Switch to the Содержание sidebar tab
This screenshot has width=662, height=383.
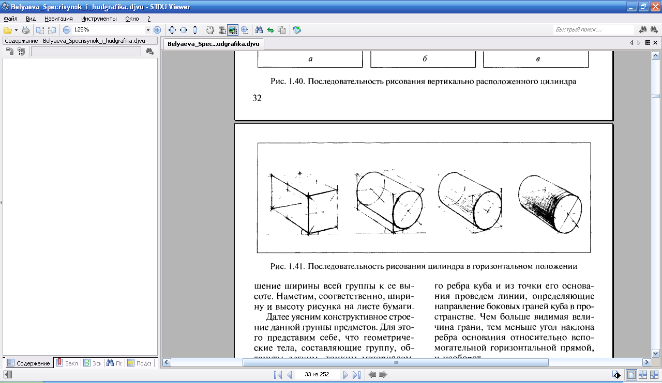pyautogui.click(x=29, y=363)
